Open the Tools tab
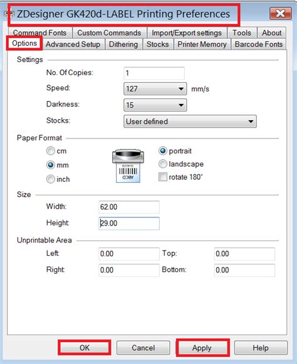 point(242,33)
